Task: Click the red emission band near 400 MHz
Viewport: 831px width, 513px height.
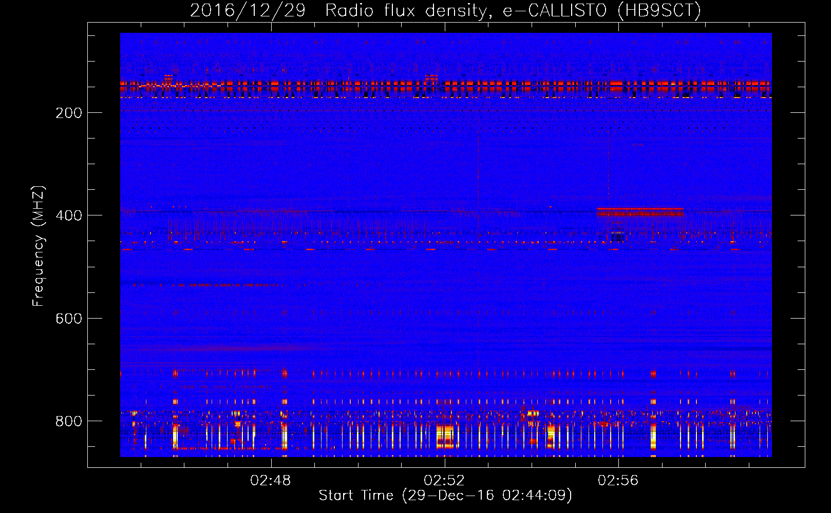Action: (640, 212)
